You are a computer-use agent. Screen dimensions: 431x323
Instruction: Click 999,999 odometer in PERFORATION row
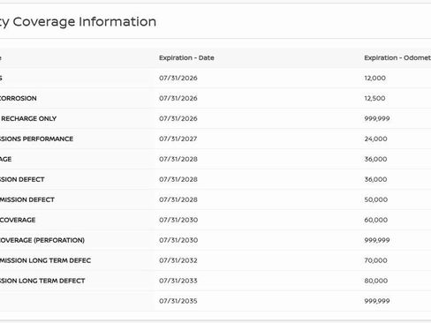tap(377, 240)
